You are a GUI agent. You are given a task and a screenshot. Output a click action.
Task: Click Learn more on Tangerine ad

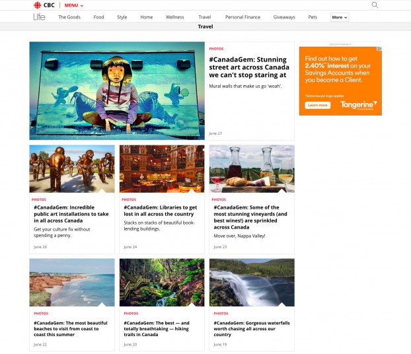[x=318, y=105]
